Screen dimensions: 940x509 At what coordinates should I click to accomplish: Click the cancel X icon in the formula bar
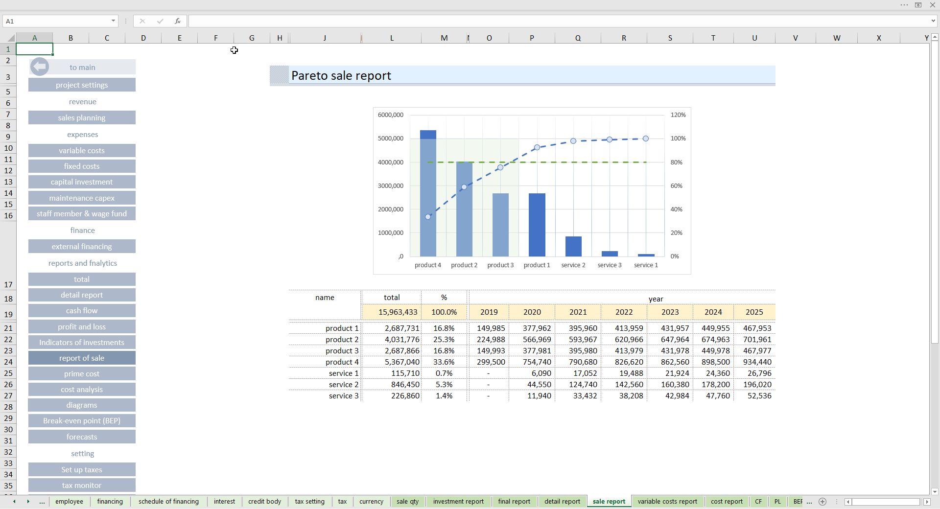(142, 21)
